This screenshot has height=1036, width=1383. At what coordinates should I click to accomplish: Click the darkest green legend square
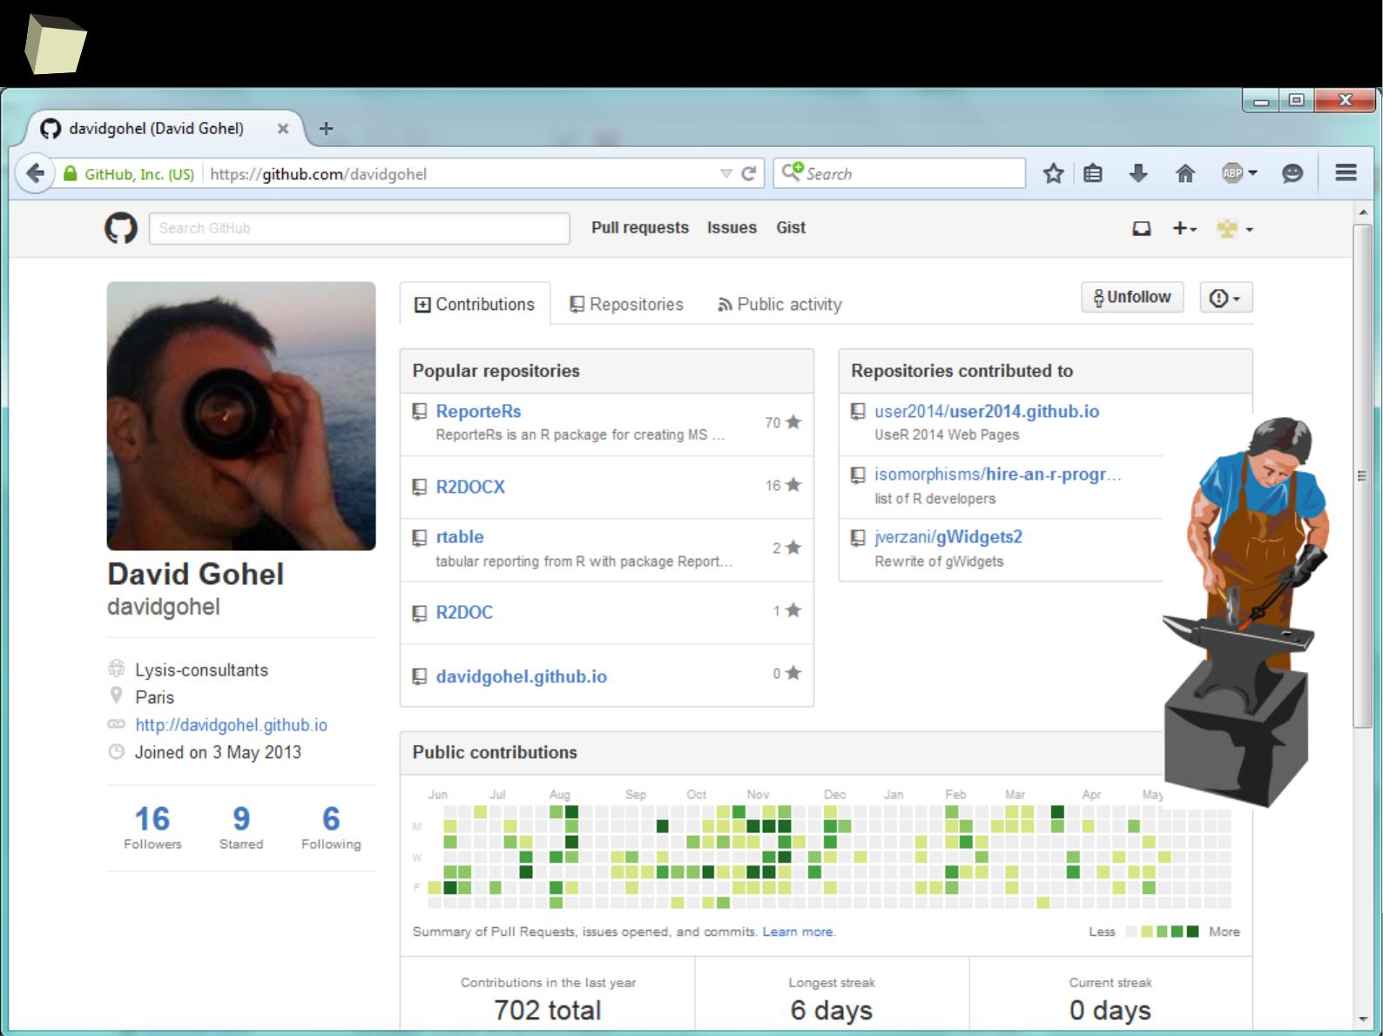click(x=1192, y=932)
